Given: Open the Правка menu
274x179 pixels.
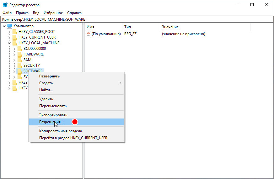Looking at the screenshot, I should (x=22, y=13).
